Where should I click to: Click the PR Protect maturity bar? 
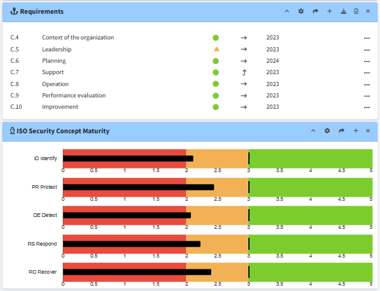pos(138,187)
